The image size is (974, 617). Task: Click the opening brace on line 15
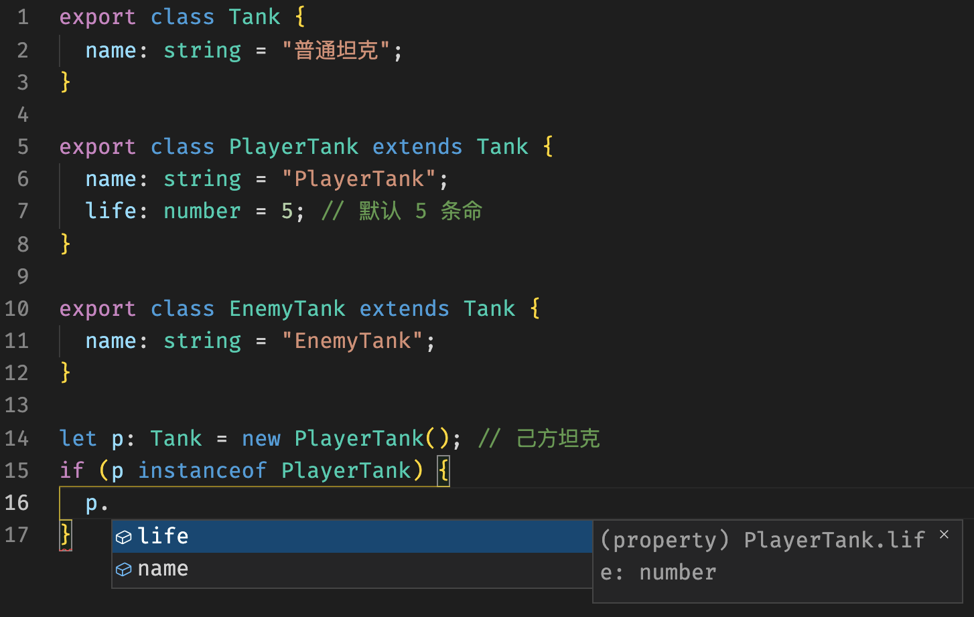pos(443,470)
